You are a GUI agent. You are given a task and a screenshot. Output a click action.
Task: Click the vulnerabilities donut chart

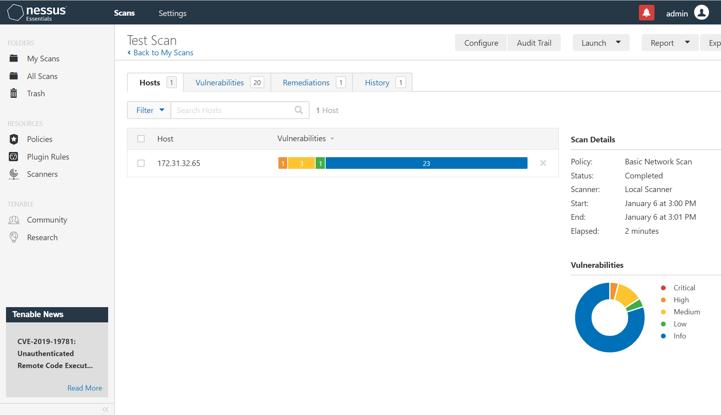610,318
